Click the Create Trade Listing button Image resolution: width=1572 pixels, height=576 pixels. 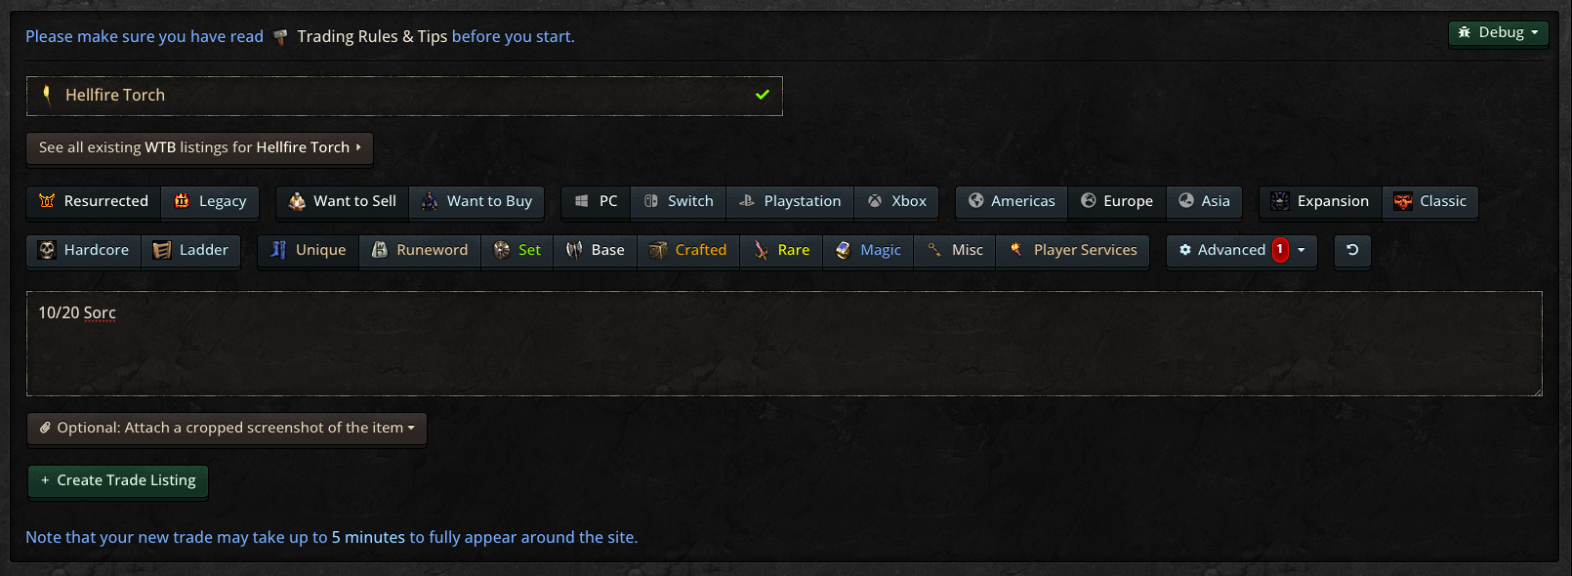[x=118, y=480]
